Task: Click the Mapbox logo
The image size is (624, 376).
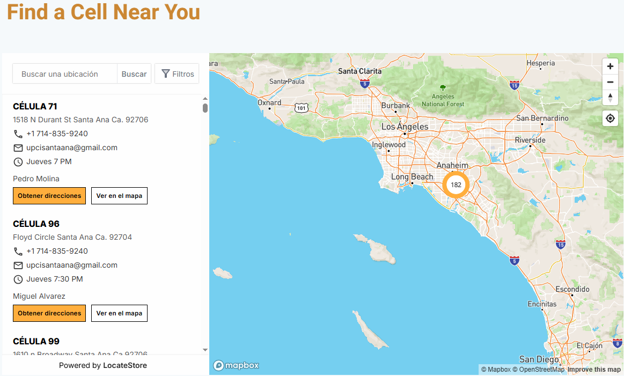Action: [236, 365]
